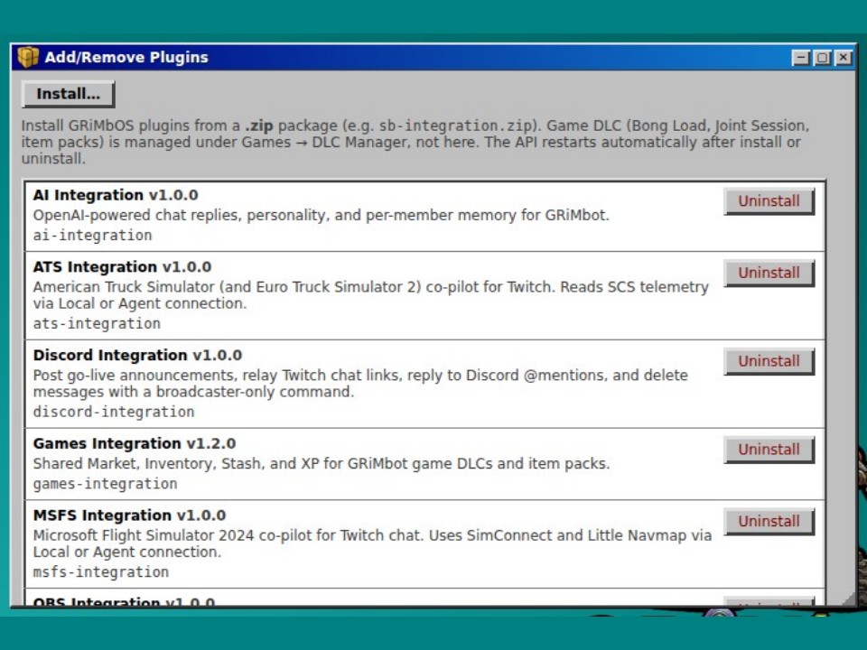
Task: Minimize the Add/Remove Plugins window
Action: 801,58
